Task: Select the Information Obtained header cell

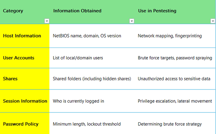Action: 92,12
